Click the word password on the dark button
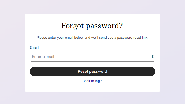The height and width of the screenshot is (104, 185). click(98, 72)
